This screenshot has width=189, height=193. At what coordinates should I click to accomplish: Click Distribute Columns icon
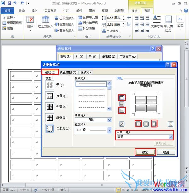point(129,24)
